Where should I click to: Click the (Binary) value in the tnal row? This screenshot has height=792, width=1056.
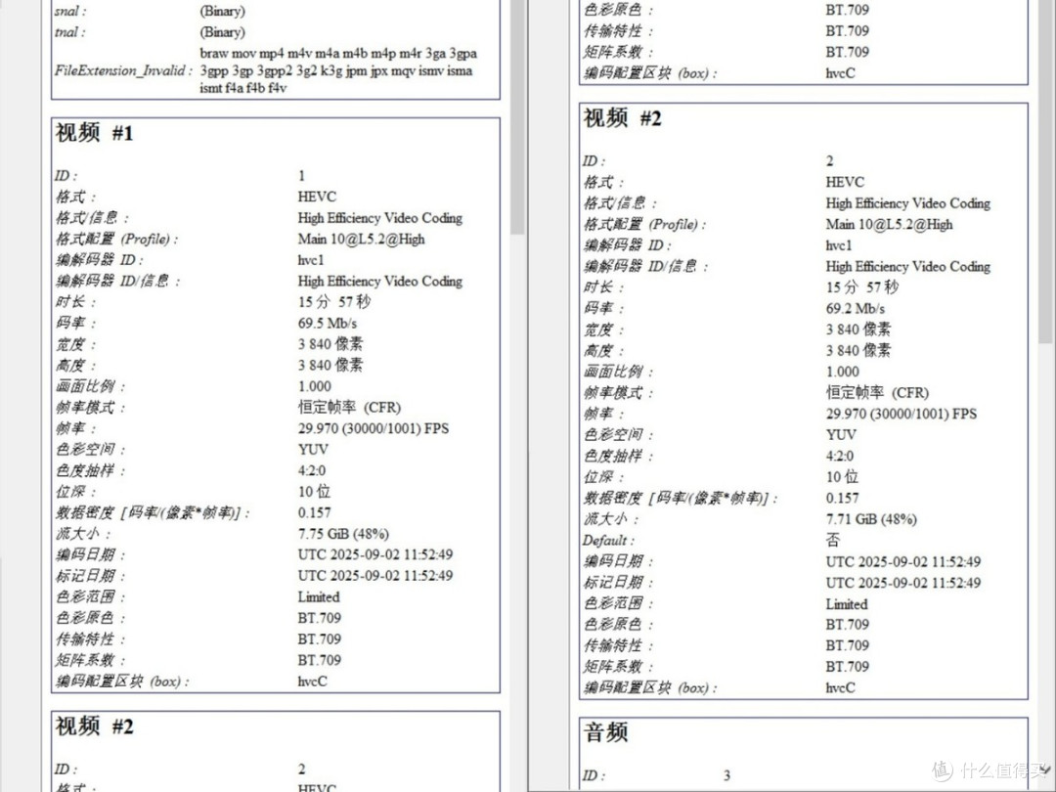[x=222, y=32]
